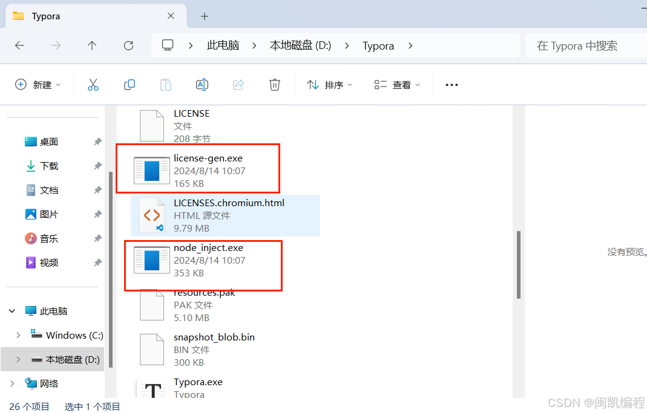This screenshot has width=647, height=413.
Task: Open 桌面 in the sidebar
Action: coord(48,141)
